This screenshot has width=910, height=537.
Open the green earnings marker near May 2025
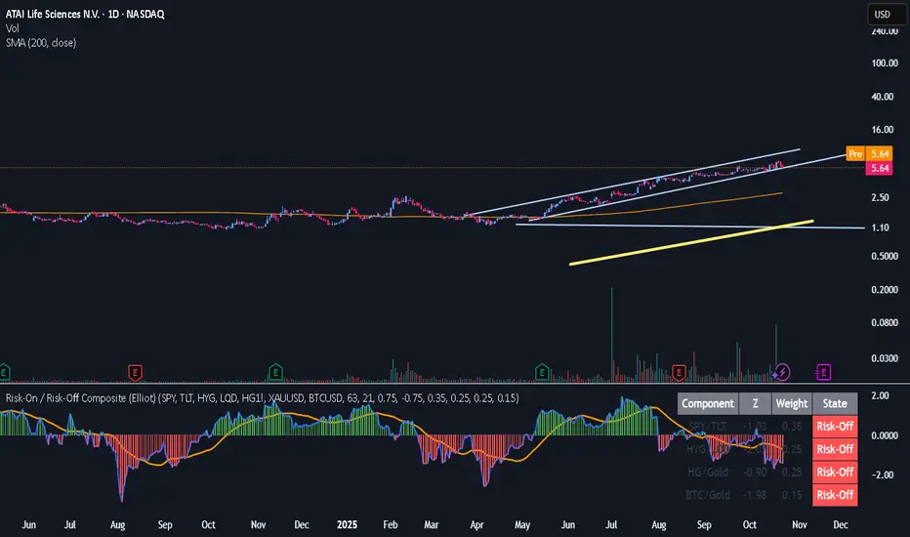tap(542, 372)
